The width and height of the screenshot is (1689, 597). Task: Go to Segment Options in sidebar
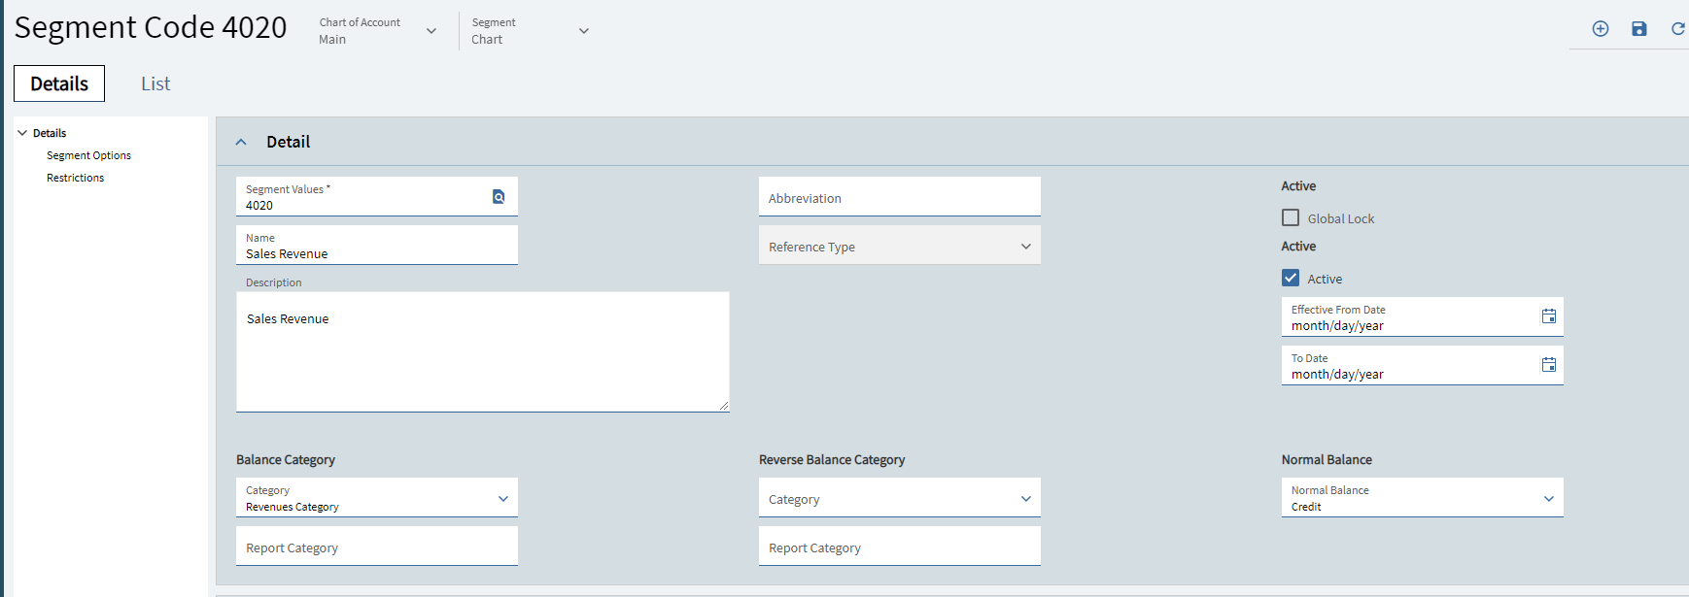click(x=88, y=155)
